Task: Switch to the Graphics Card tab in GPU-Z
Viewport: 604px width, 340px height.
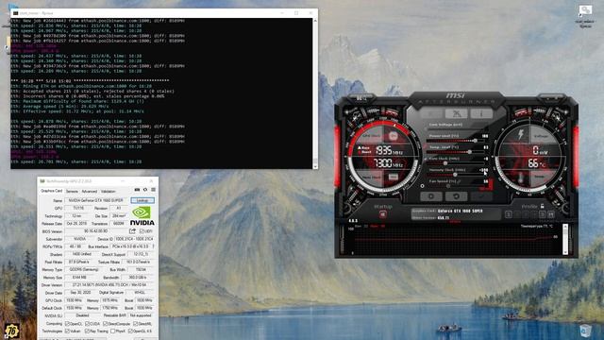Action: click(x=51, y=191)
